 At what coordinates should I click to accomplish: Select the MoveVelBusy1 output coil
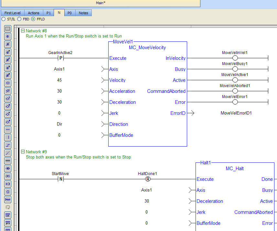click(235, 69)
